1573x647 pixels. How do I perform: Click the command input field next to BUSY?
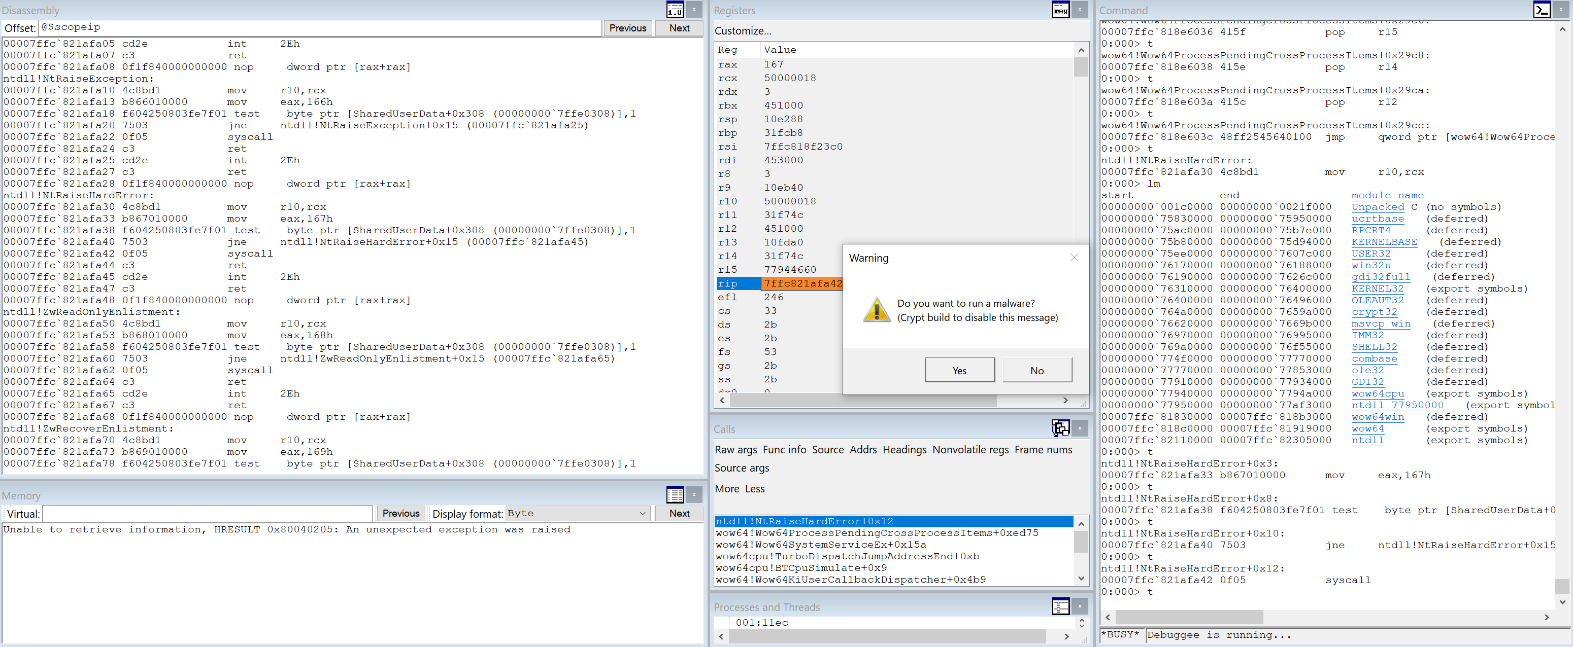(1358, 635)
